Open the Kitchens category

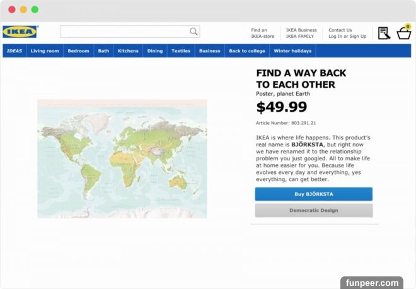pyautogui.click(x=128, y=51)
